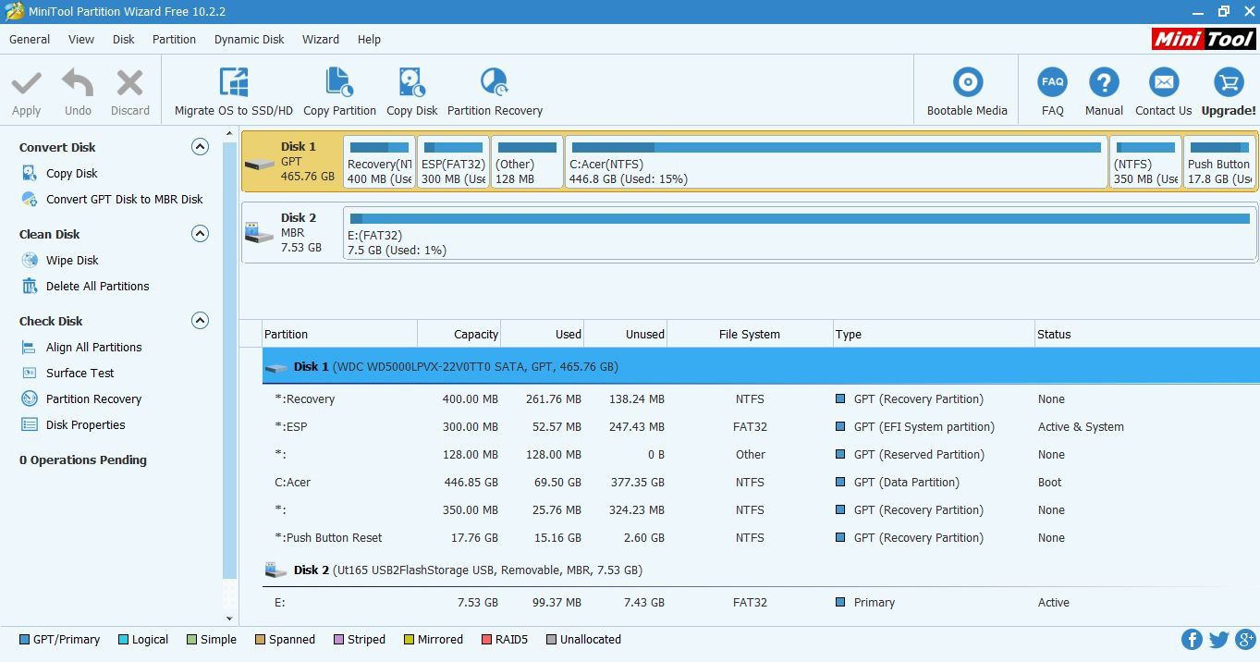
Task: Click Surface Test in sidebar
Action: click(x=80, y=373)
